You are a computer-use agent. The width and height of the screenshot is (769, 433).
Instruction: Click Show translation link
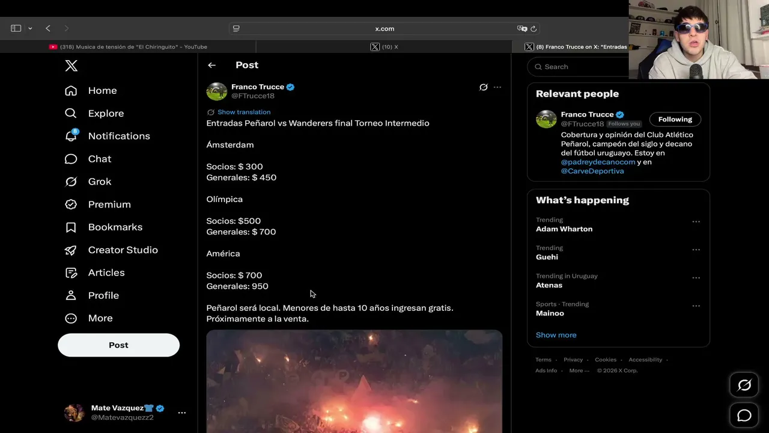pos(244,112)
